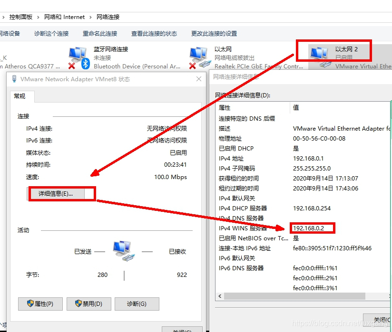
Task: Click the VMnet8 status window title icon
Action: pyautogui.click(x=14, y=79)
